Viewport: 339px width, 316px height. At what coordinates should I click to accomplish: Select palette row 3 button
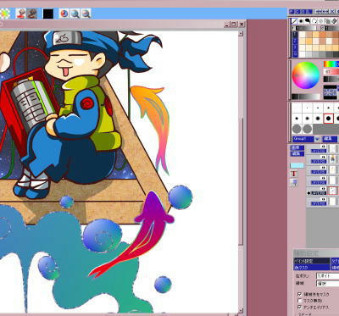[x=295, y=47]
